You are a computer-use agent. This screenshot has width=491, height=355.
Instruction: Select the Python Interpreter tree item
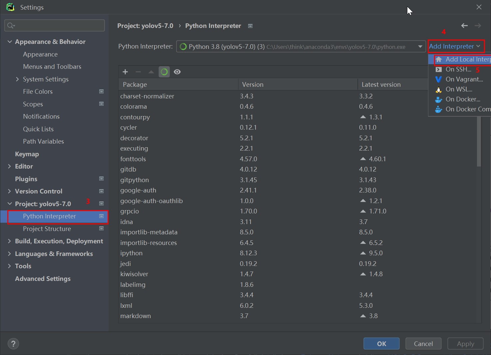pos(54,216)
